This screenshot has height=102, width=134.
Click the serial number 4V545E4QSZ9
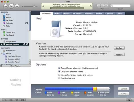(89, 31)
